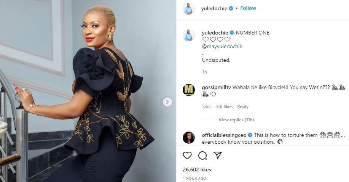This screenshot has height=182, width=349.
Task: Open @mayyuledochie mention link
Action: 222,47
